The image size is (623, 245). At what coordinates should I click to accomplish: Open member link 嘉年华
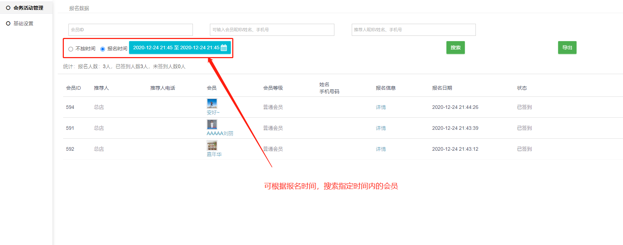tap(214, 154)
